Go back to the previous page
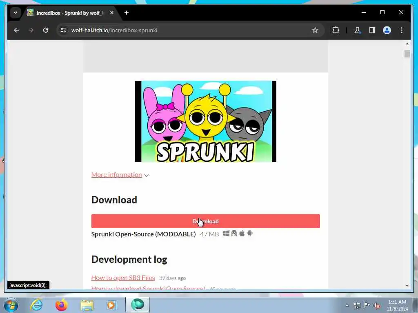The height and width of the screenshot is (313, 418). point(16,30)
